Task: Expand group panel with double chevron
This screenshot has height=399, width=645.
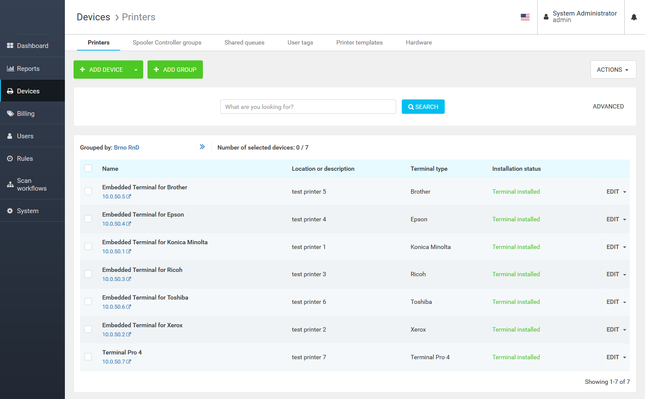Action: click(x=202, y=147)
